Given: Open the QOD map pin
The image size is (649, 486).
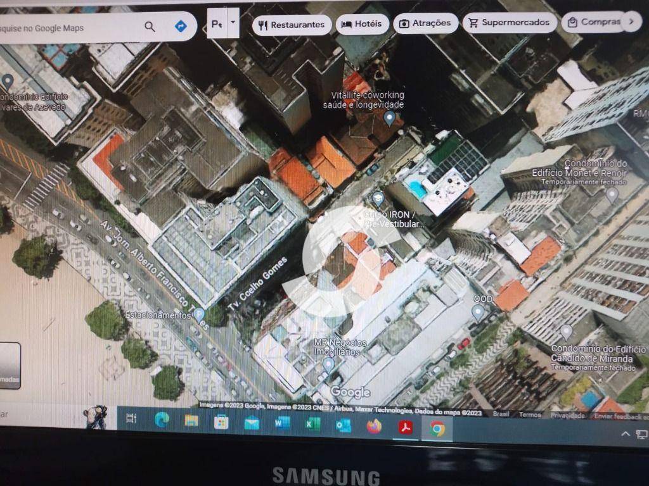Looking at the screenshot, I should click(x=478, y=313).
